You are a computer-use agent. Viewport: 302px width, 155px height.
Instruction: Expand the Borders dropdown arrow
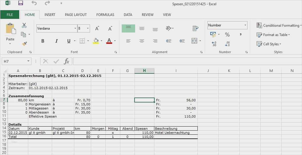[88, 41]
